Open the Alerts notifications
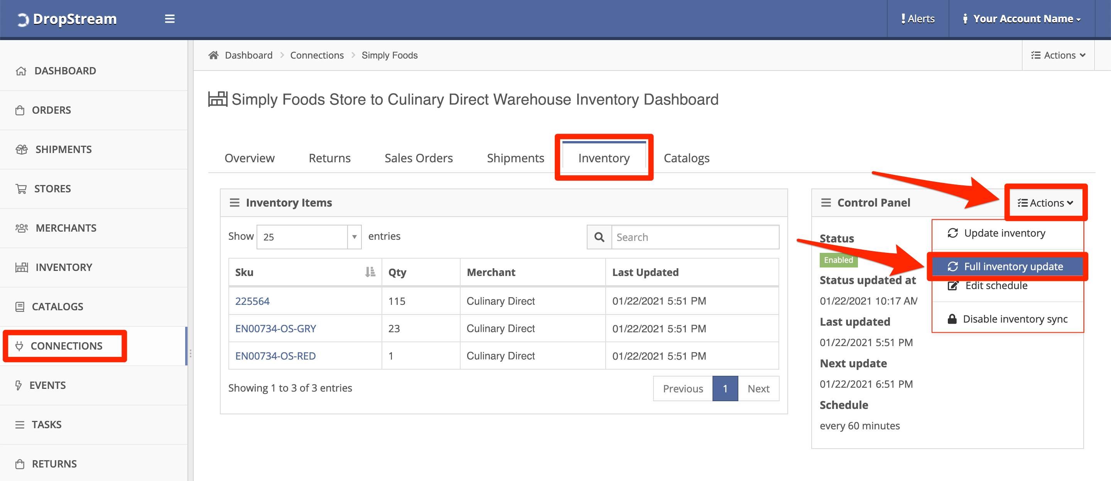This screenshot has width=1111, height=481. 917,19
